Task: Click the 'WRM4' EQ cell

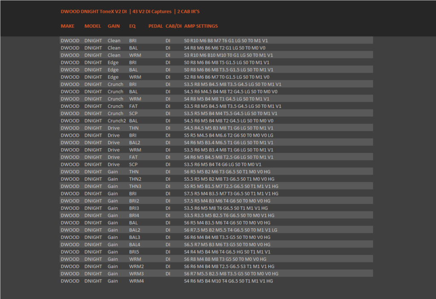Action: (136, 281)
